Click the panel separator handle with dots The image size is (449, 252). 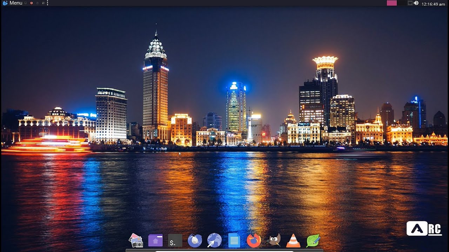click(x=47, y=3)
